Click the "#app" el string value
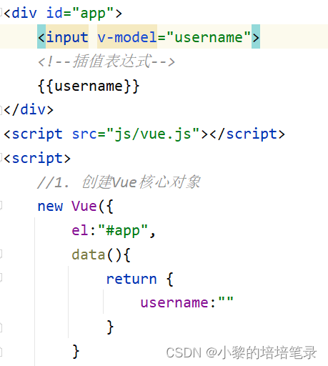This screenshot has width=328, height=366. (123, 231)
